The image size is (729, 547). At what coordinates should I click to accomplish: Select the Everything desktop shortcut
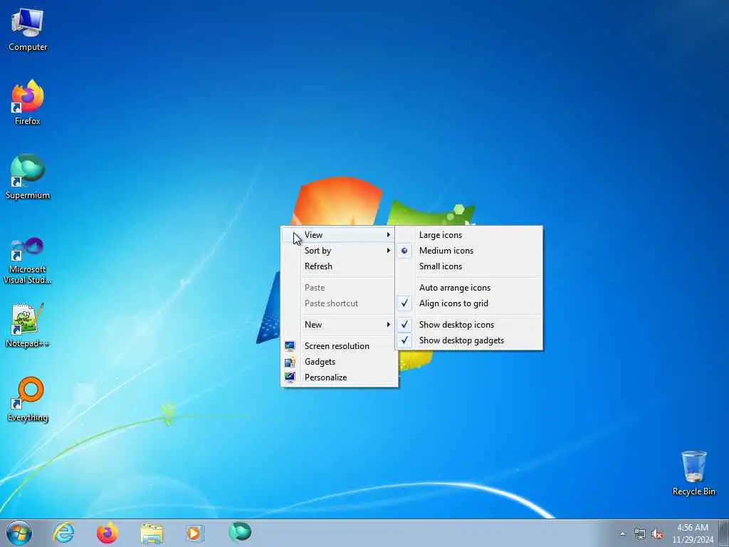tap(28, 399)
